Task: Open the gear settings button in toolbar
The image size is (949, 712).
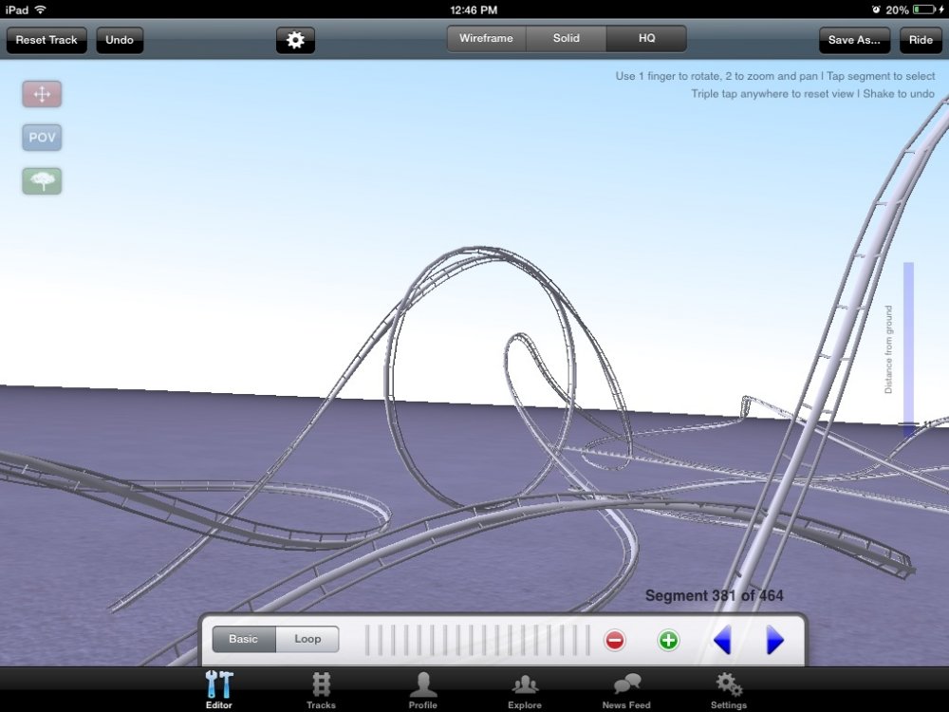Action: point(295,40)
